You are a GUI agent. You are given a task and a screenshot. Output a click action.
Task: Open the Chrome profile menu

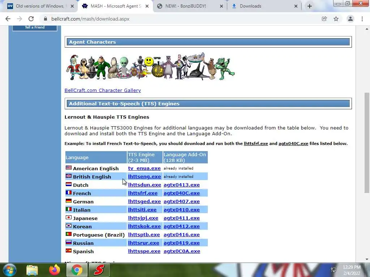[350, 19]
